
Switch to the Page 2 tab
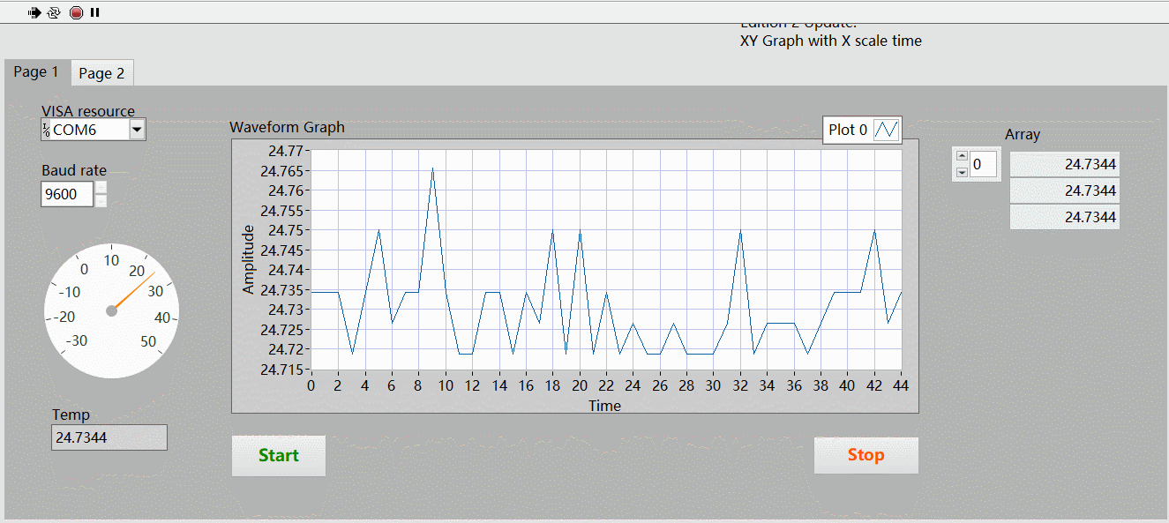click(101, 73)
